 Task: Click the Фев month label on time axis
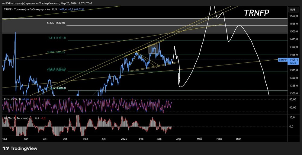point(141,138)
